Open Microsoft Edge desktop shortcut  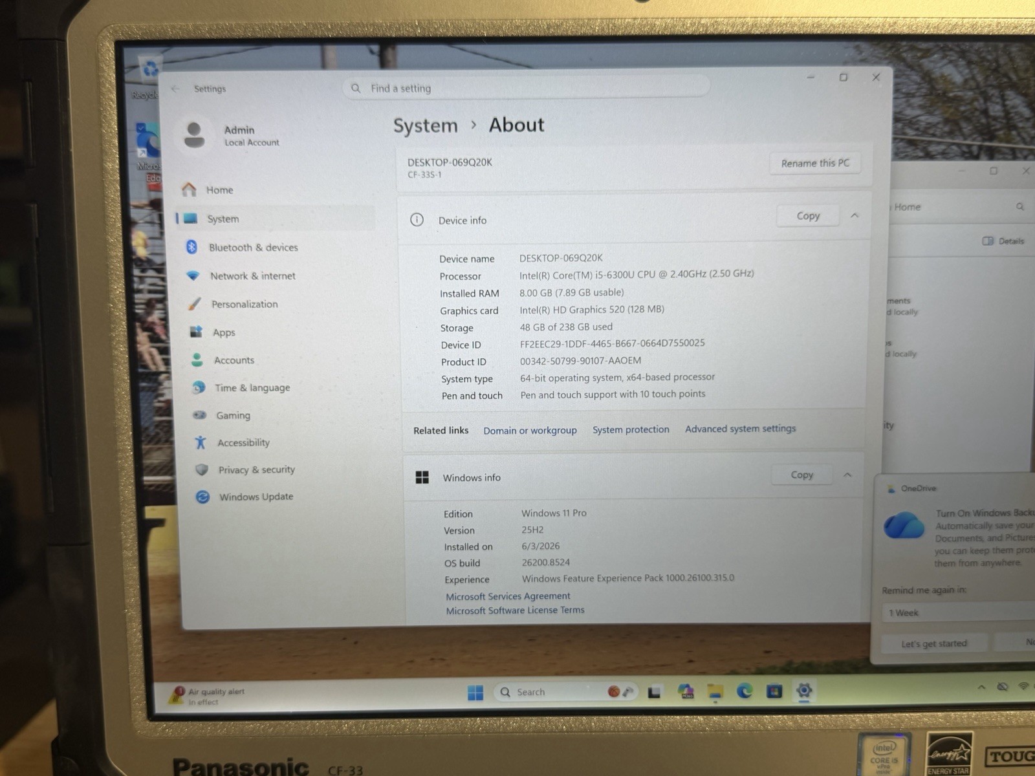click(149, 153)
